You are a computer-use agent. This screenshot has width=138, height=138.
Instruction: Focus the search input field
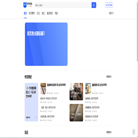pos(63,5)
